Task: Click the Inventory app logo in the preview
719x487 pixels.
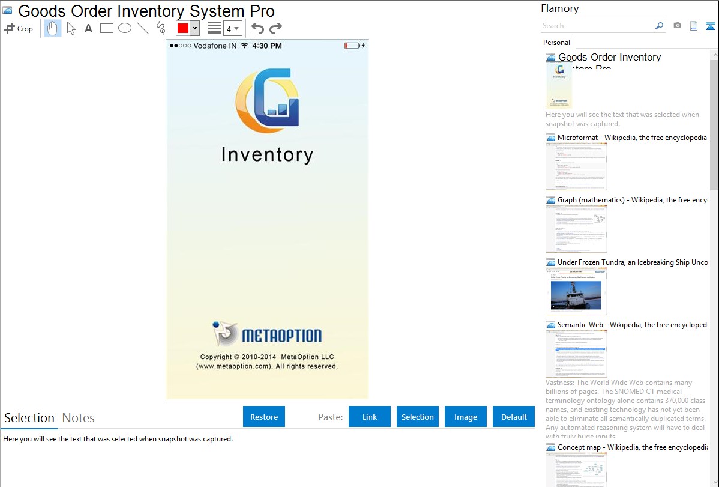Action: [267, 100]
